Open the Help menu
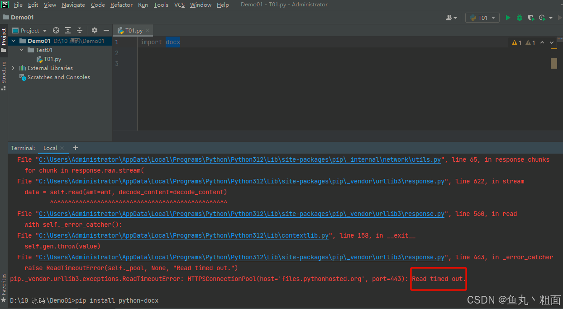The width and height of the screenshot is (563, 309). 223,5
